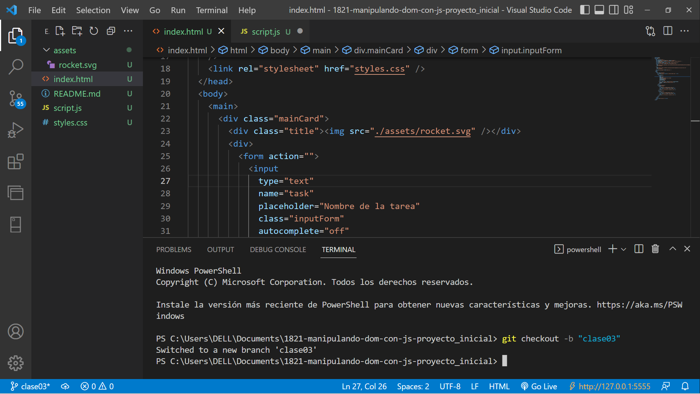700x394 pixels.
Task: Click LF end of line sequence
Action: (x=475, y=386)
